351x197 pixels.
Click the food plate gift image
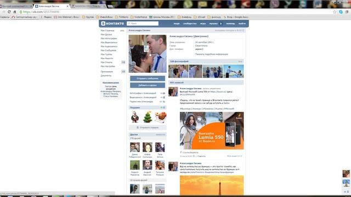(161, 117)
